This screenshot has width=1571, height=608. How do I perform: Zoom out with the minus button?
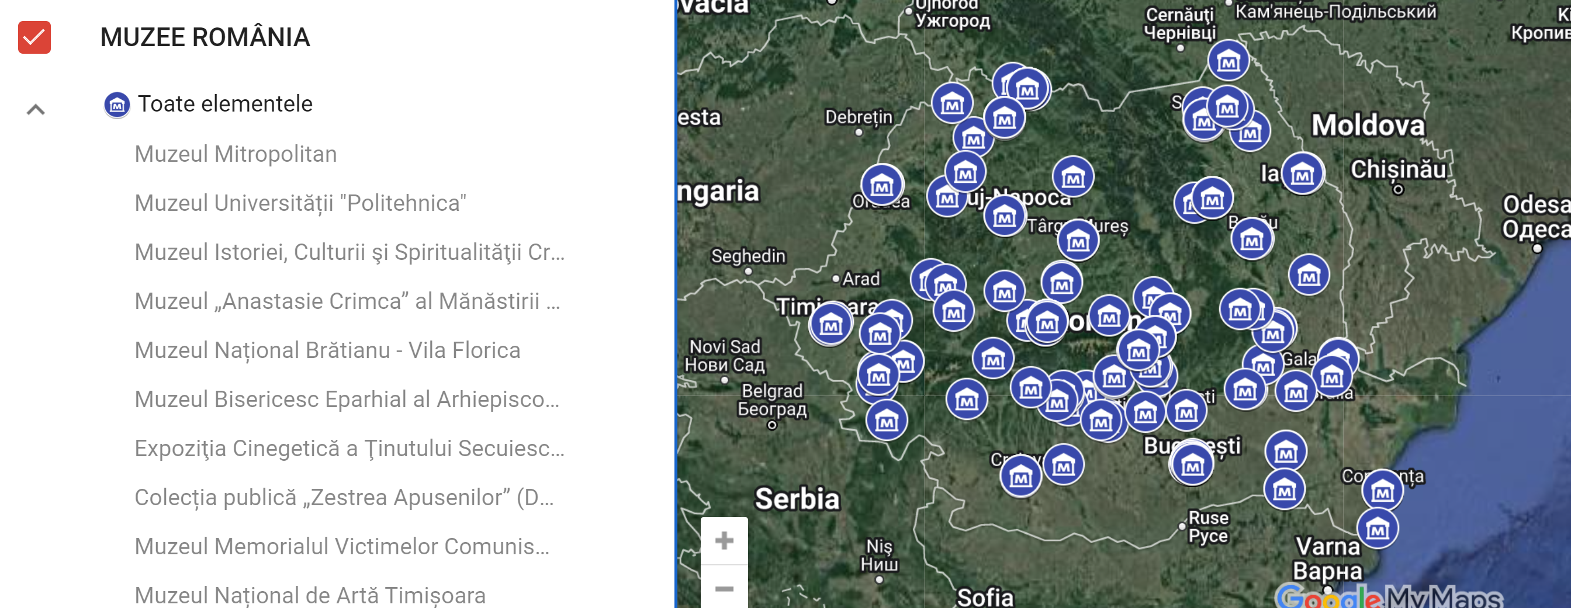coord(724,588)
